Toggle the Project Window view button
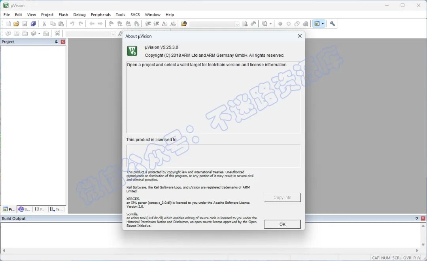 [x=317, y=24]
